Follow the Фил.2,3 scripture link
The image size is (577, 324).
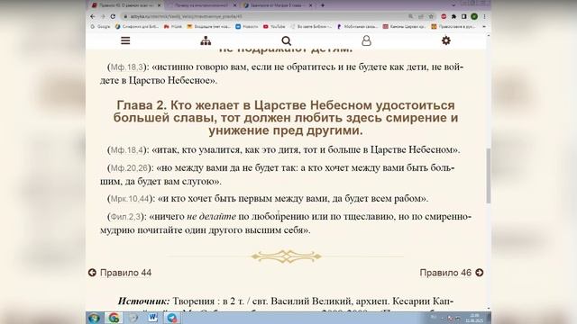pyautogui.click(x=125, y=217)
